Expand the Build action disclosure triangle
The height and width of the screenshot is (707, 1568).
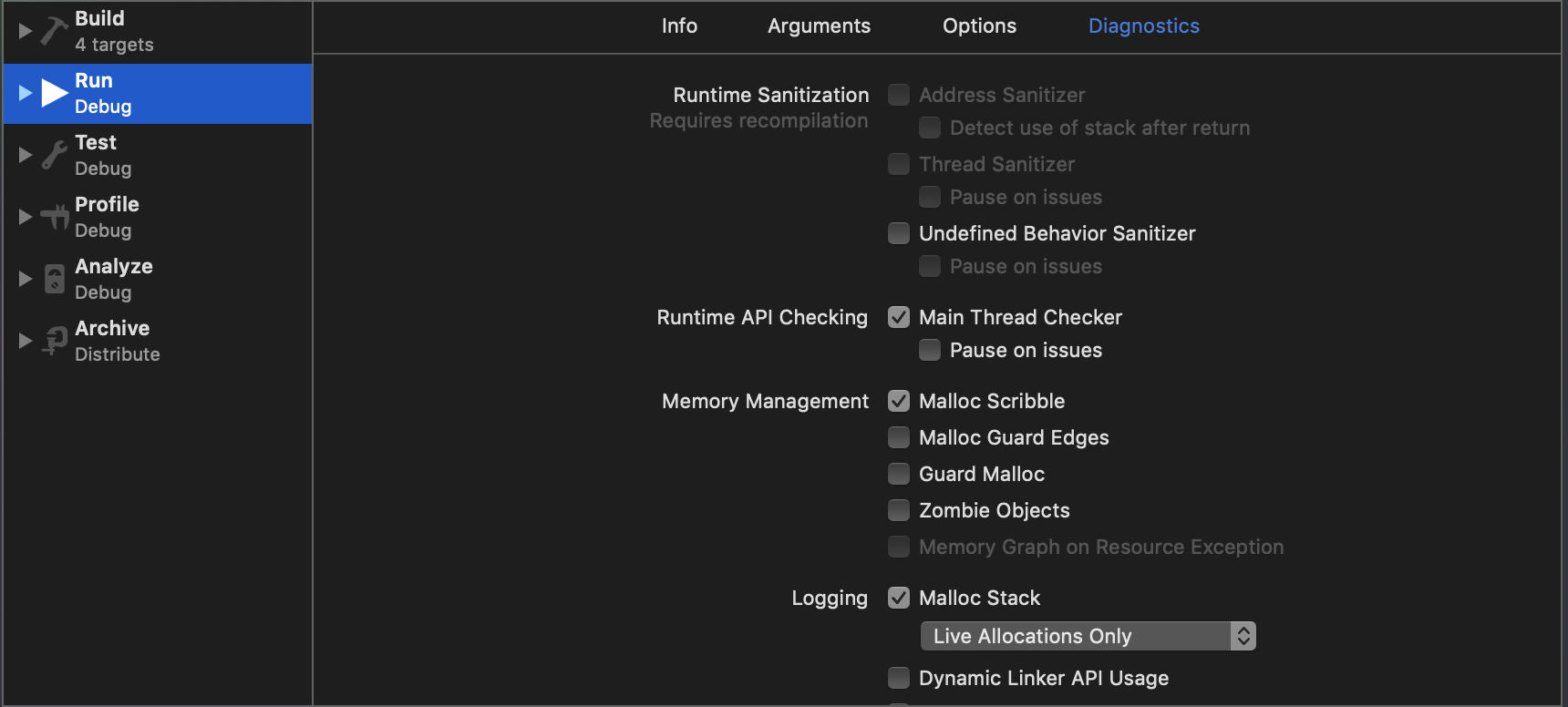(26, 31)
